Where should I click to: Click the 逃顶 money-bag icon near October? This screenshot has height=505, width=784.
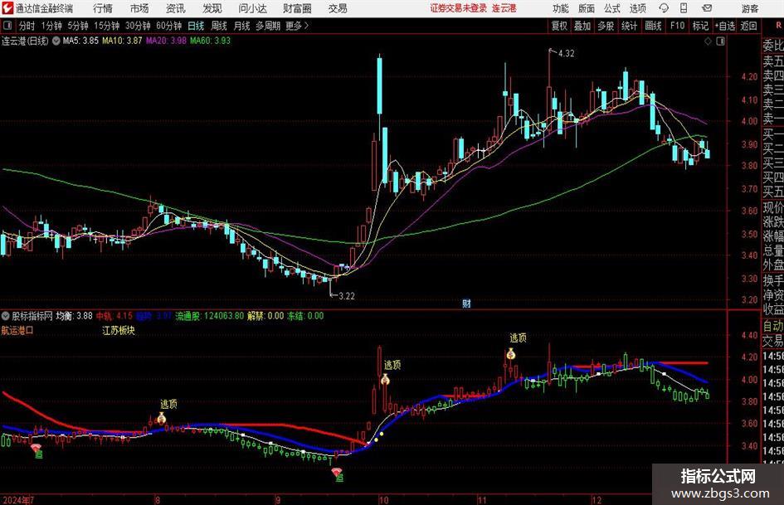[385, 380]
